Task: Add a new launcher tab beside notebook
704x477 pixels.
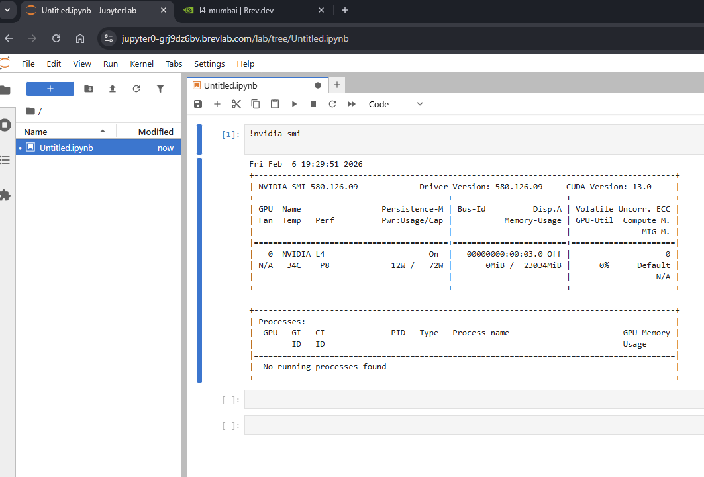Action: pyautogui.click(x=337, y=85)
